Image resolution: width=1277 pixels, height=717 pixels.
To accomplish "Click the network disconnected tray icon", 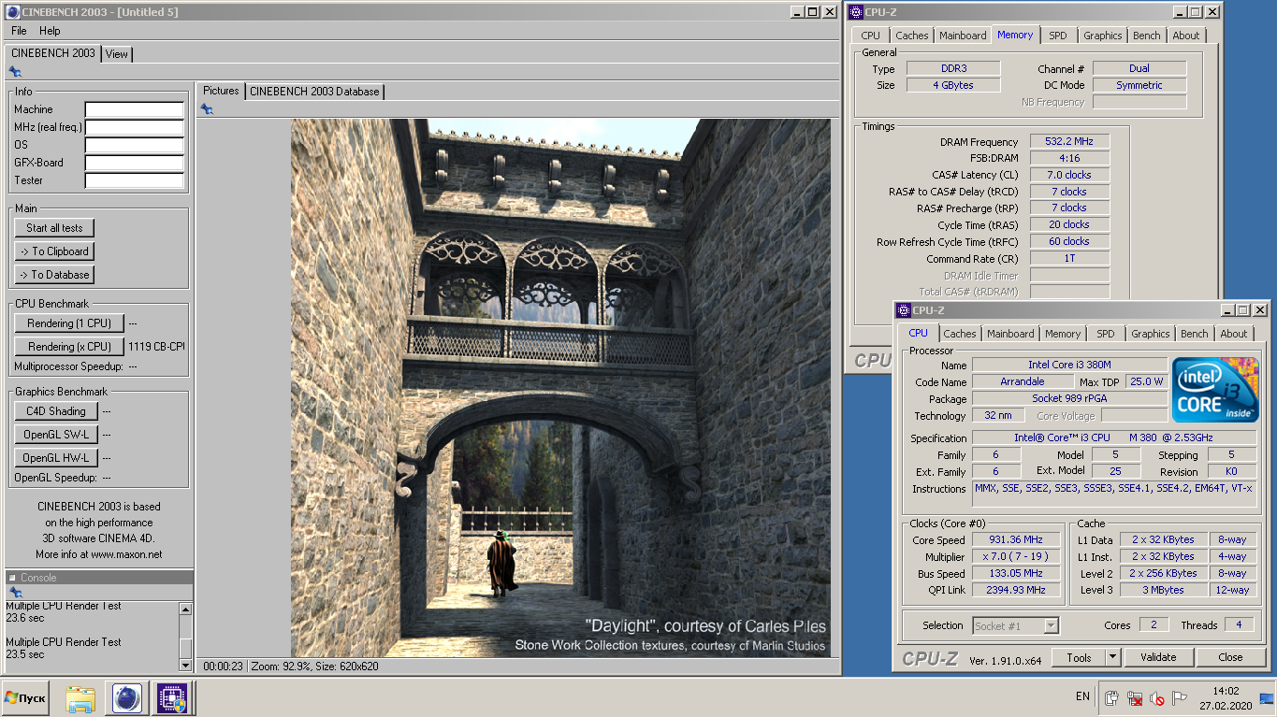I will point(1134,698).
